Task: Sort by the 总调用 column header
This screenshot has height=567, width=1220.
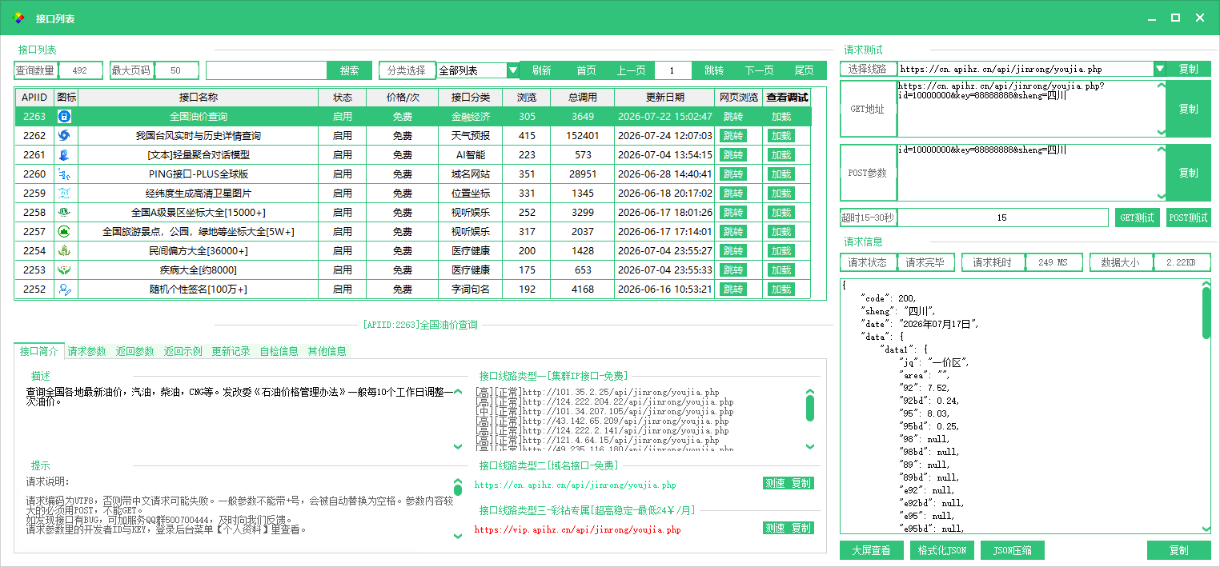Action: click(x=583, y=98)
